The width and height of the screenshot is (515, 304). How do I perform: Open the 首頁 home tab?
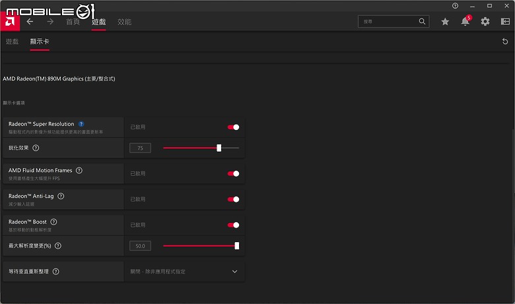coord(73,22)
